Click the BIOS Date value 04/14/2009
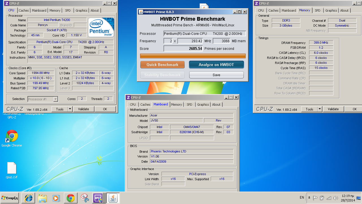This screenshot has width=362, height=204. (x=191, y=162)
